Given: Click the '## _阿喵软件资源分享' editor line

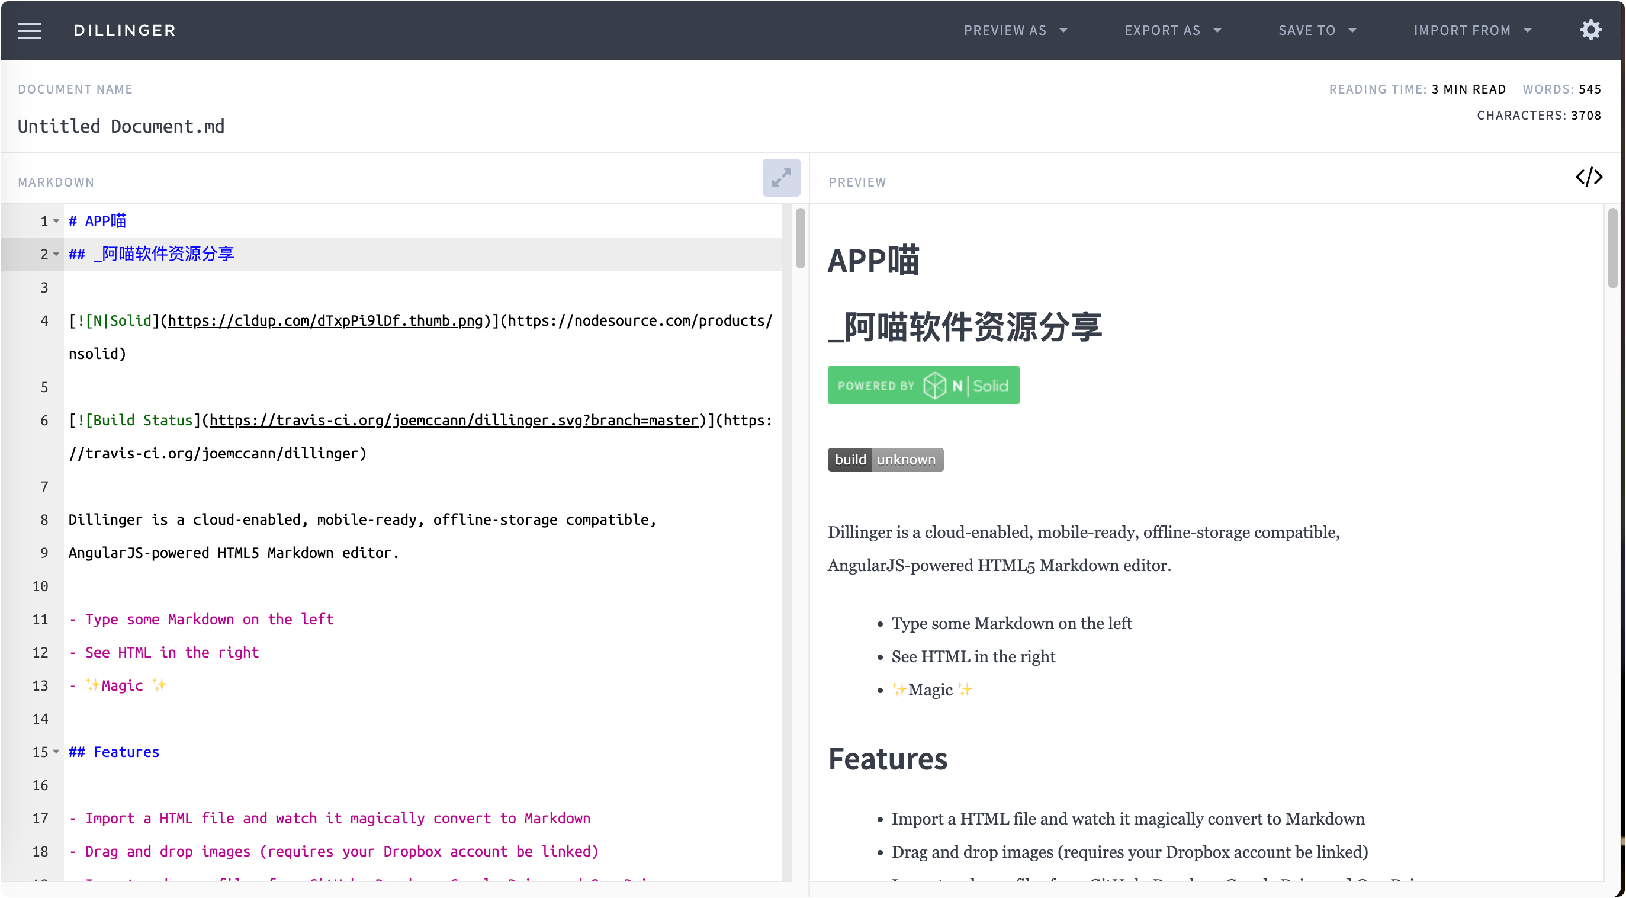Looking at the screenshot, I should (x=152, y=255).
